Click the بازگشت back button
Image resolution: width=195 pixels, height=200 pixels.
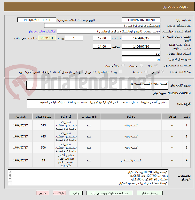pos(59,193)
